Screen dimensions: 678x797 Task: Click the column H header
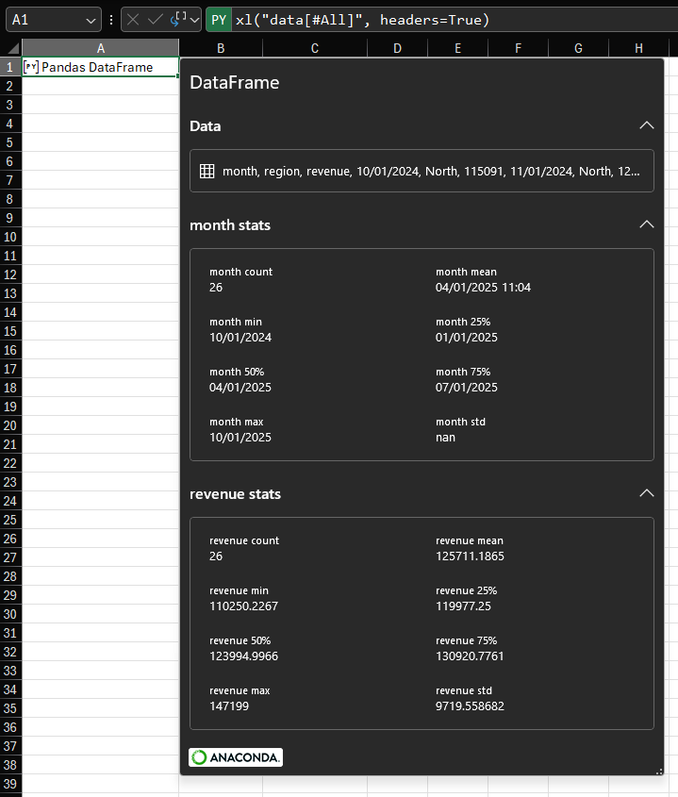pos(638,48)
